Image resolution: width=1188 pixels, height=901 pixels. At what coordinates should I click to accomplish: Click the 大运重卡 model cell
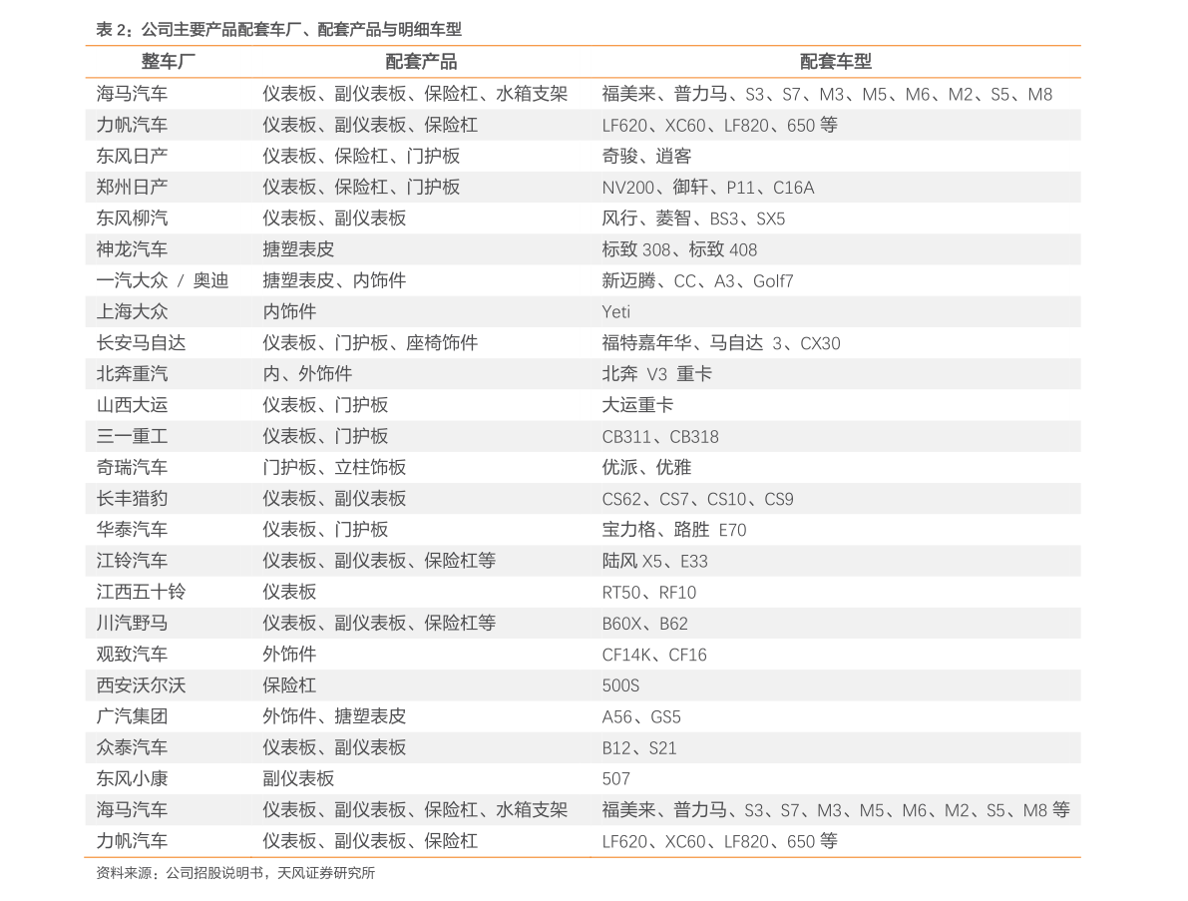[637, 405]
